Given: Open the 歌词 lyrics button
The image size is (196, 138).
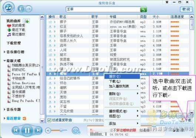Looking at the screenshot, I should tap(186, 9).
